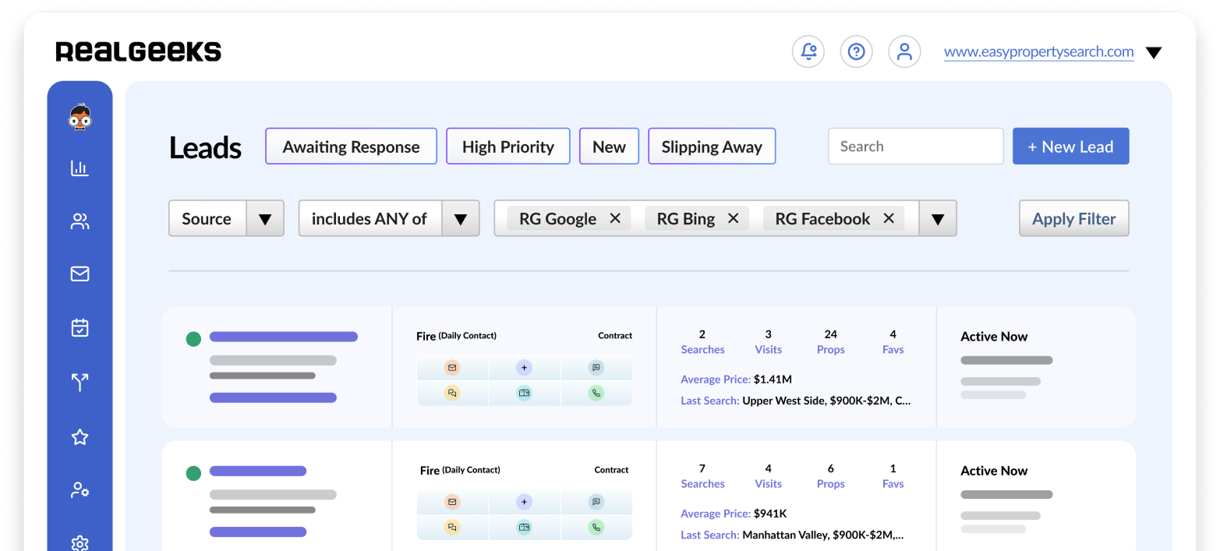Click the notification bell icon
The image size is (1220, 551).
[808, 51]
